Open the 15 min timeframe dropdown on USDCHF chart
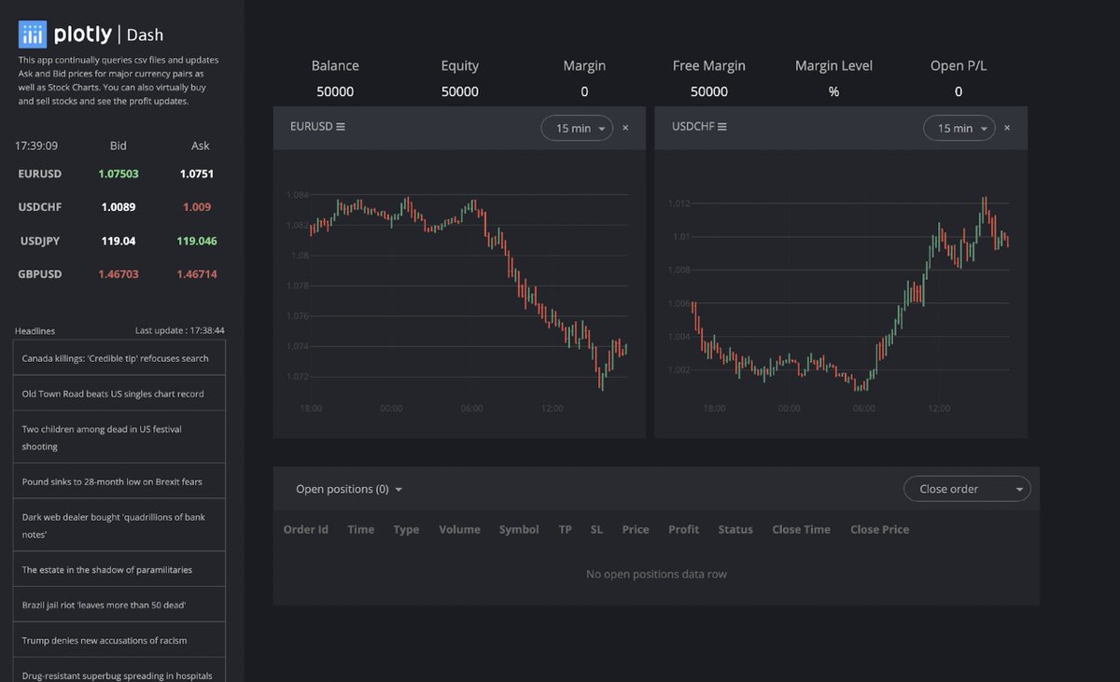1120x682 pixels. (959, 128)
